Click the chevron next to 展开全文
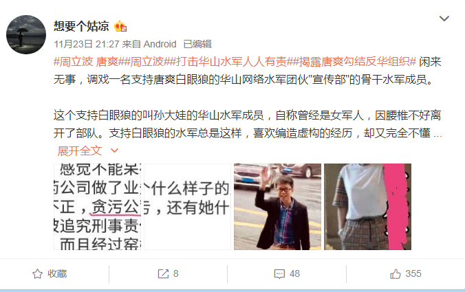This screenshot has height=292, width=465. click(114, 150)
